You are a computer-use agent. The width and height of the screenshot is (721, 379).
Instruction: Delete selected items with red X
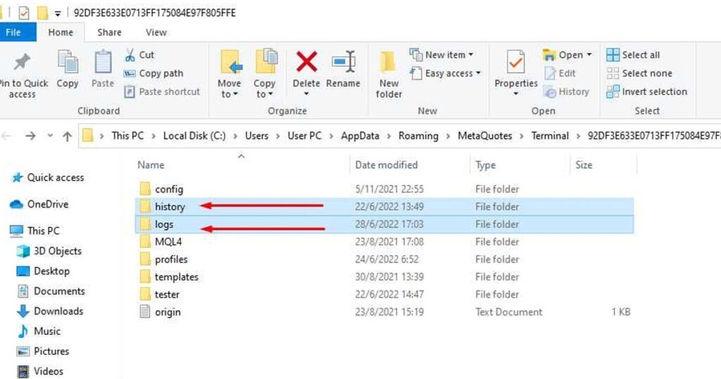pos(306,73)
